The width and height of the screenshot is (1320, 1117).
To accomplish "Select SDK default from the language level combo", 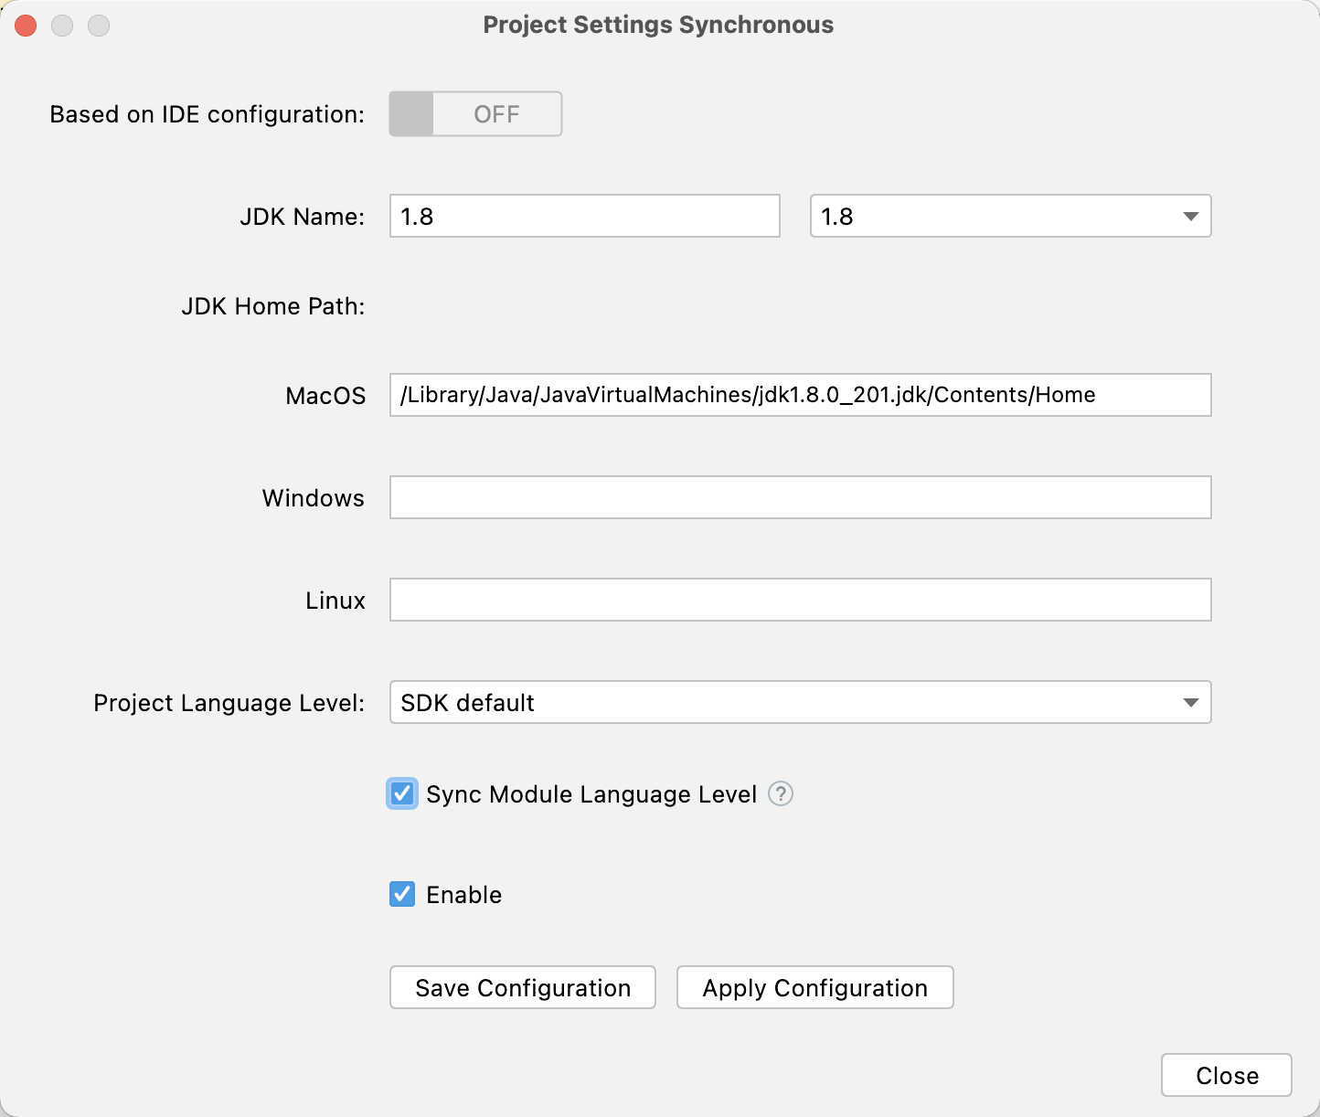I will coord(799,702).
